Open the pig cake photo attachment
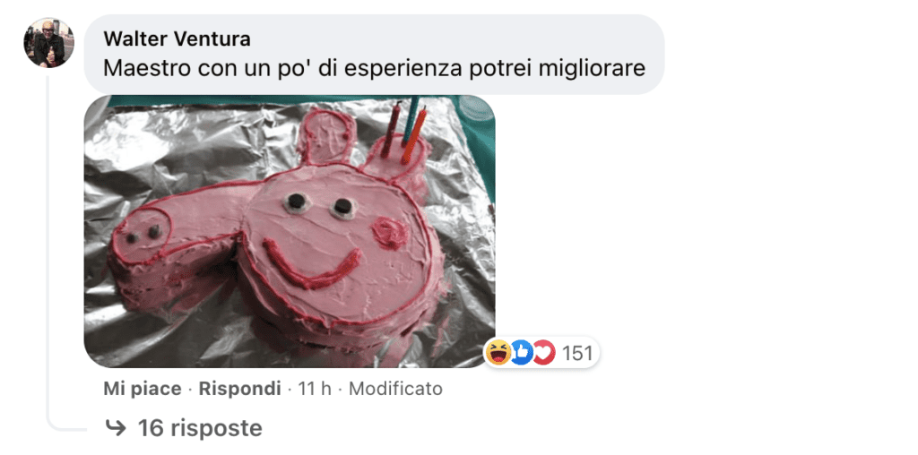 pyautogui.click(x=290, y=232)
